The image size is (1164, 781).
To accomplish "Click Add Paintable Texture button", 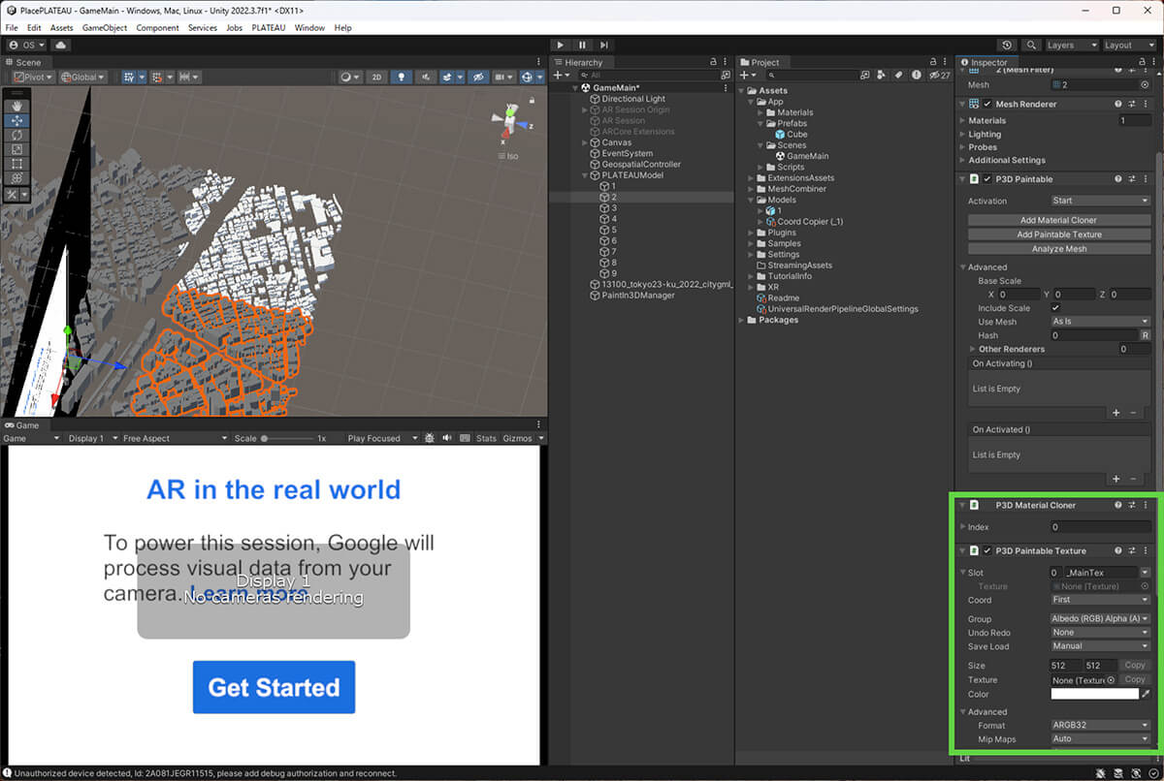I will pyautogui.click(x=1058, y=234).
